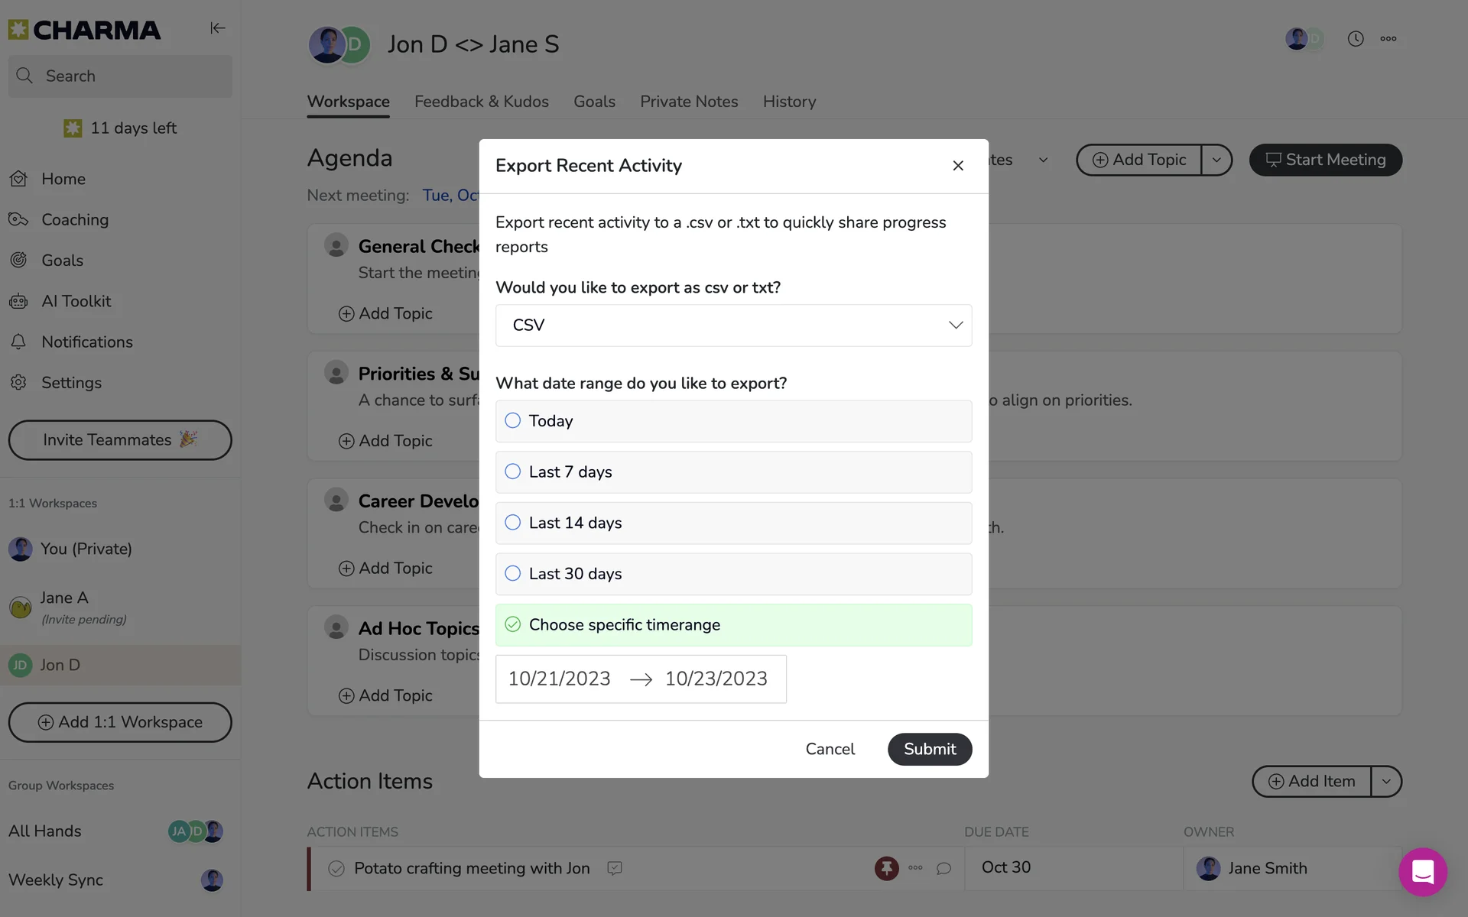The width and height of the screenshot is (1468, 917).
Task: Open the intercom chat bubble
Action: (x=1422, y=872)
